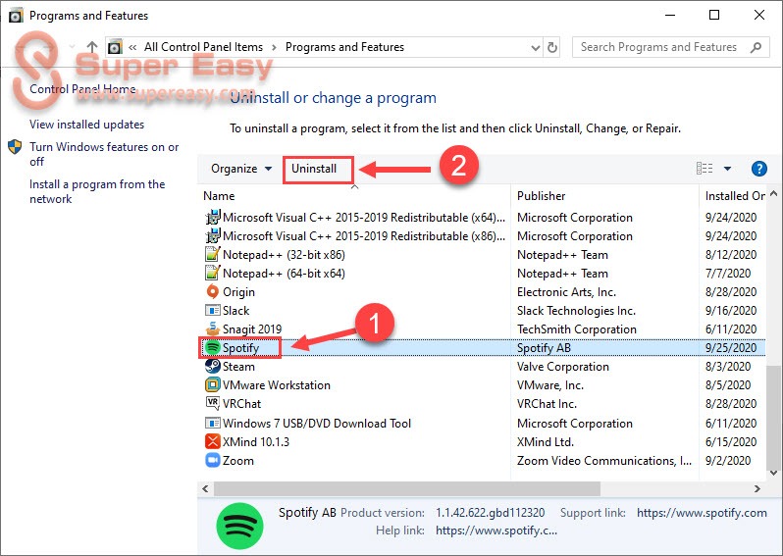Screen dimensions: 783x556
Task: Expand the view options dropdown arrow
Action: coord(728,169)
